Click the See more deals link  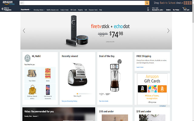coord(104,101)
